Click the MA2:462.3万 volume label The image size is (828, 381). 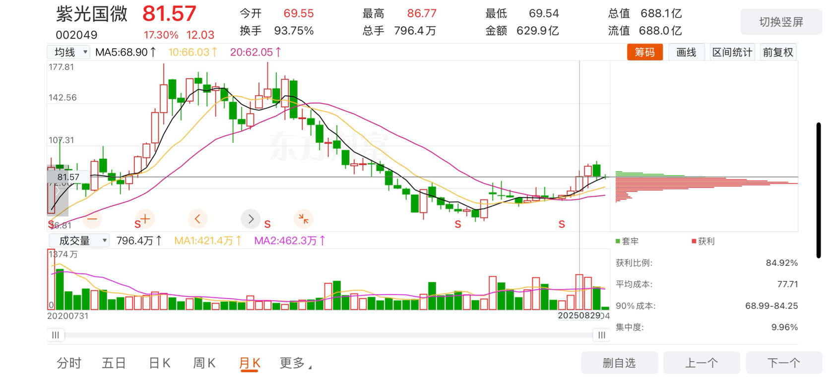coord(290,241)
